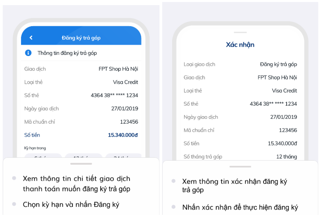Click the Số tháng trả góp row label
Screen dimensions: 322x223
[203, 157]
